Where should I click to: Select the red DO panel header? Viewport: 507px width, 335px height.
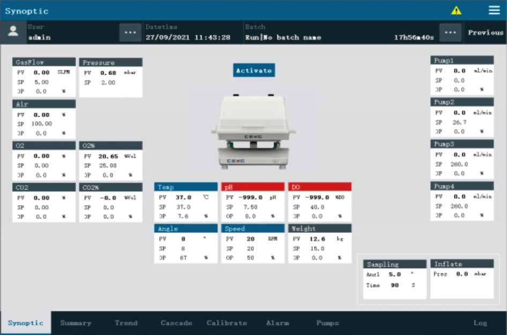point(320,187)
